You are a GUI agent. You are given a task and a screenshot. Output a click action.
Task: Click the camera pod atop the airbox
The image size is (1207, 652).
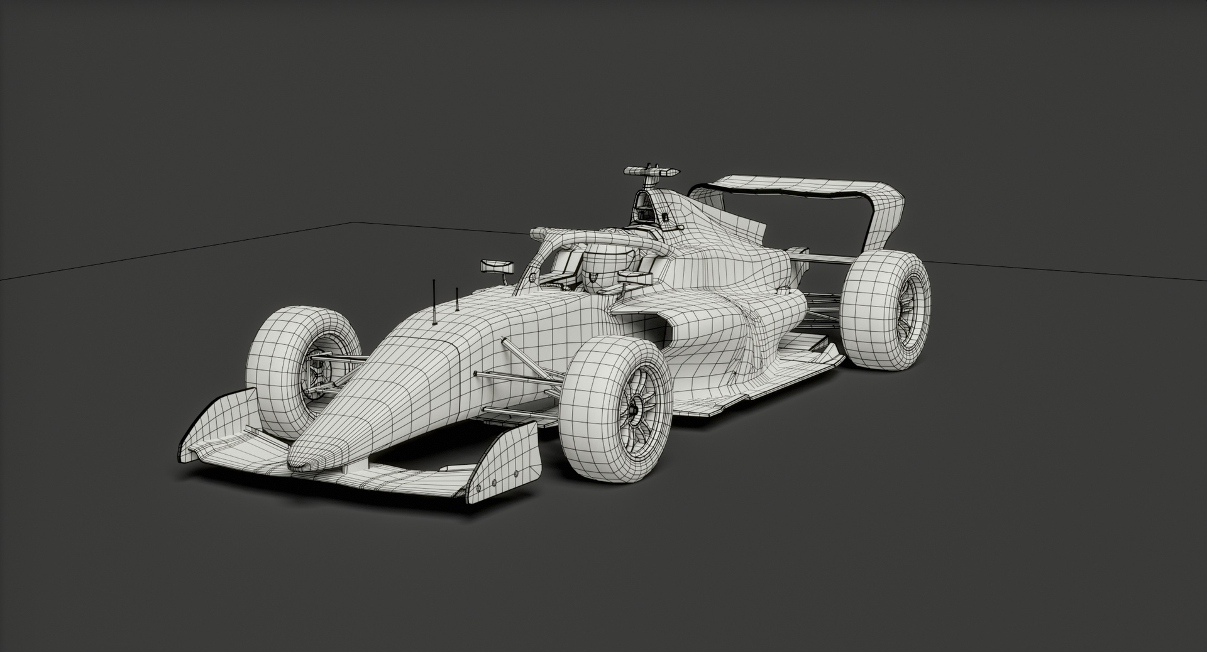652,171
